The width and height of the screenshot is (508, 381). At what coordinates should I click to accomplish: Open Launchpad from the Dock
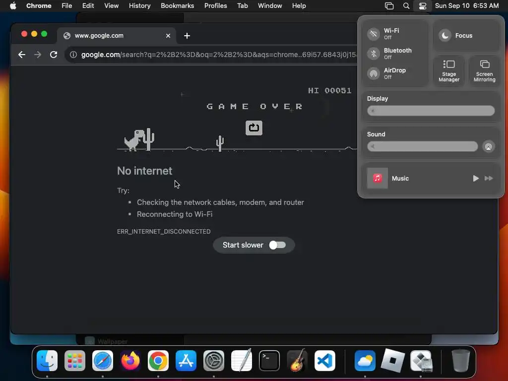(75, 361)
